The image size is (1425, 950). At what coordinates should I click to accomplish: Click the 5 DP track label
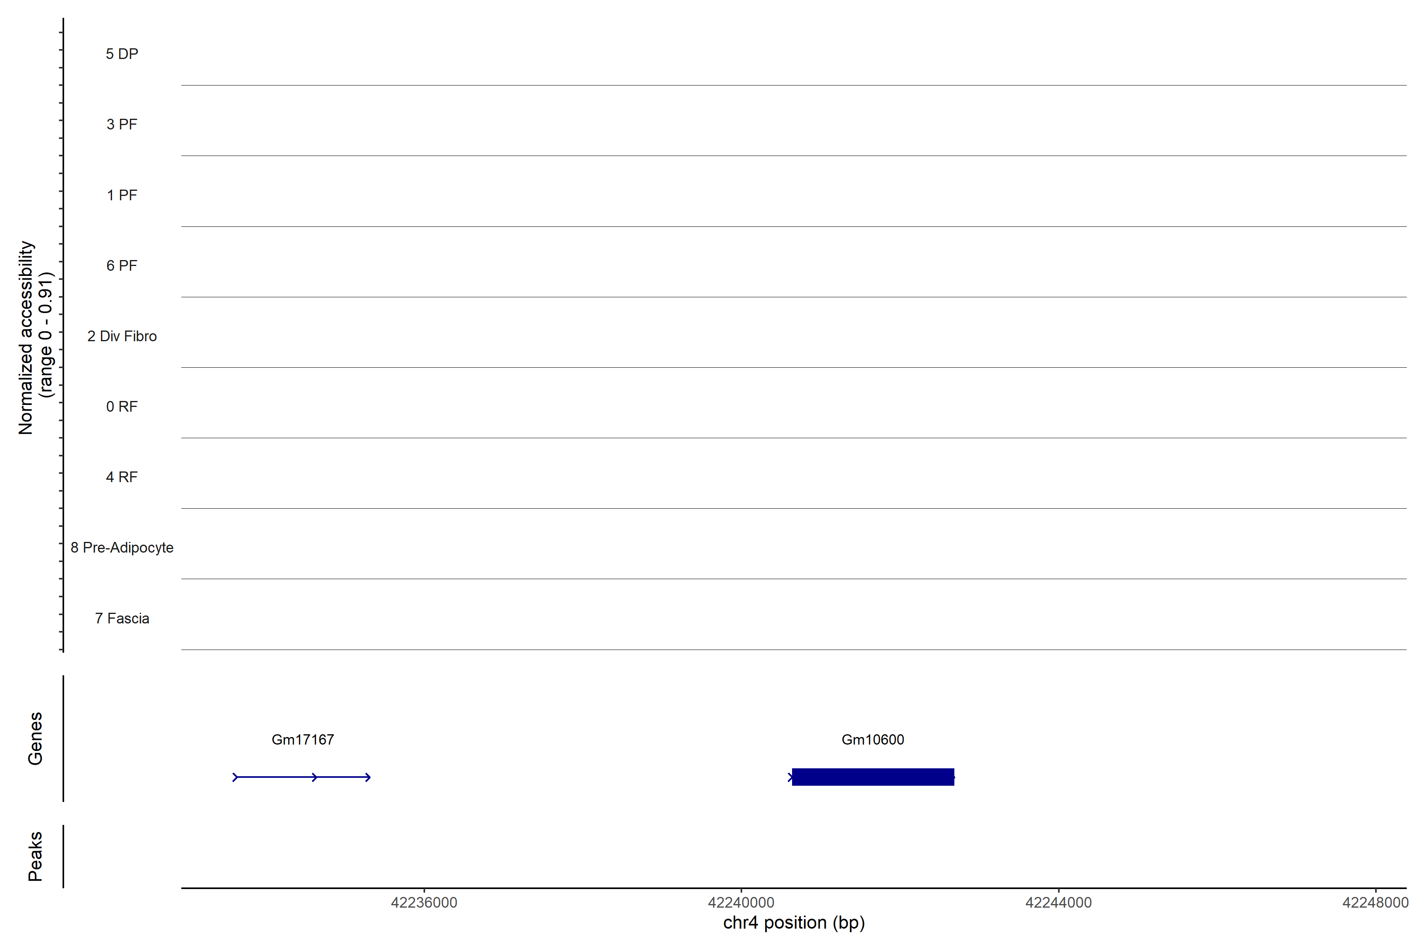pyautogui.click(x=122, y=54)
